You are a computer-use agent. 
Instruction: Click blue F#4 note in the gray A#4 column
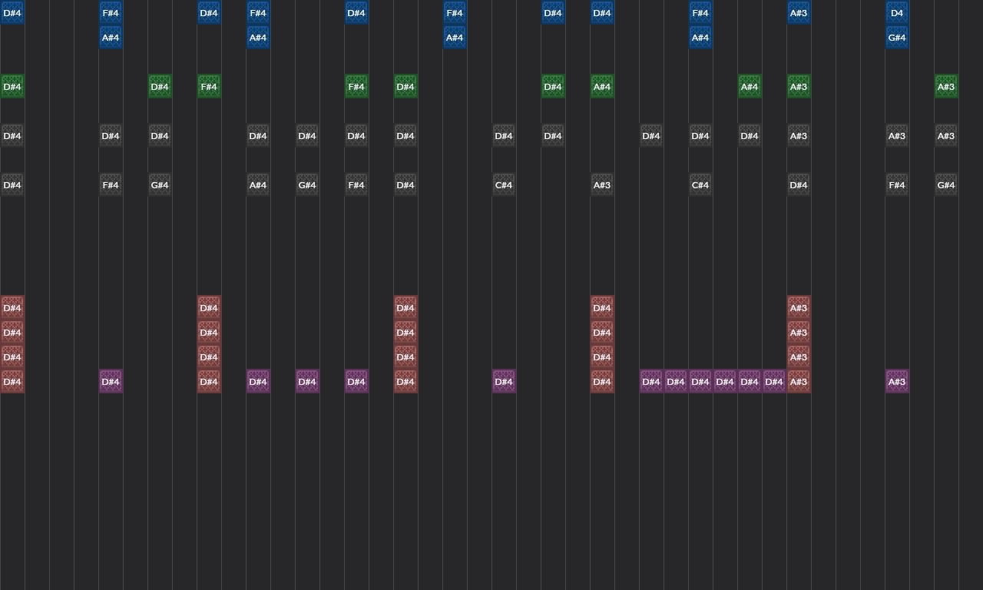click(258, 13)
